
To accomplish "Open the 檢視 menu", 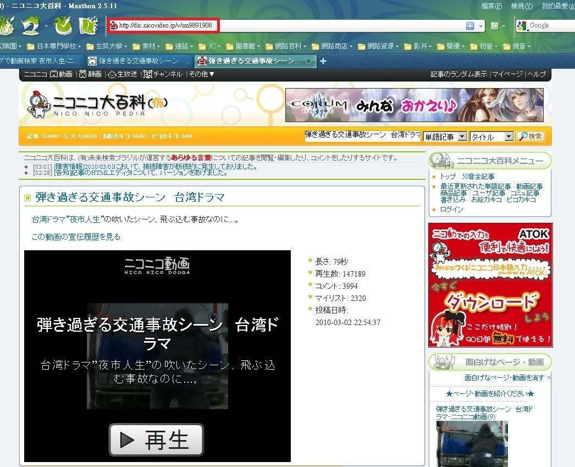I will point(522,6).
